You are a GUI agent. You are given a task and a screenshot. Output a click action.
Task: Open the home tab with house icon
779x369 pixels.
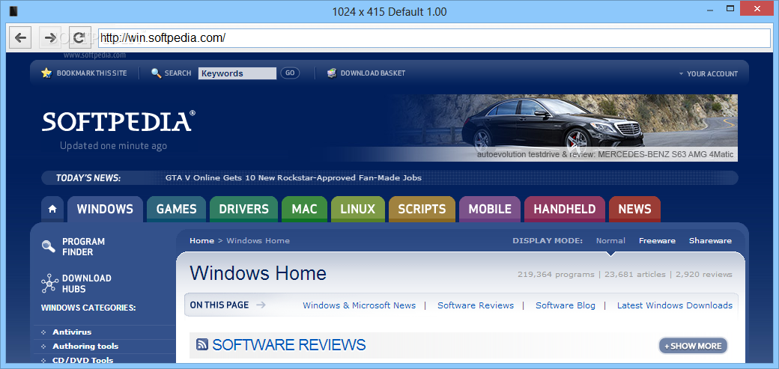(52, 209)
